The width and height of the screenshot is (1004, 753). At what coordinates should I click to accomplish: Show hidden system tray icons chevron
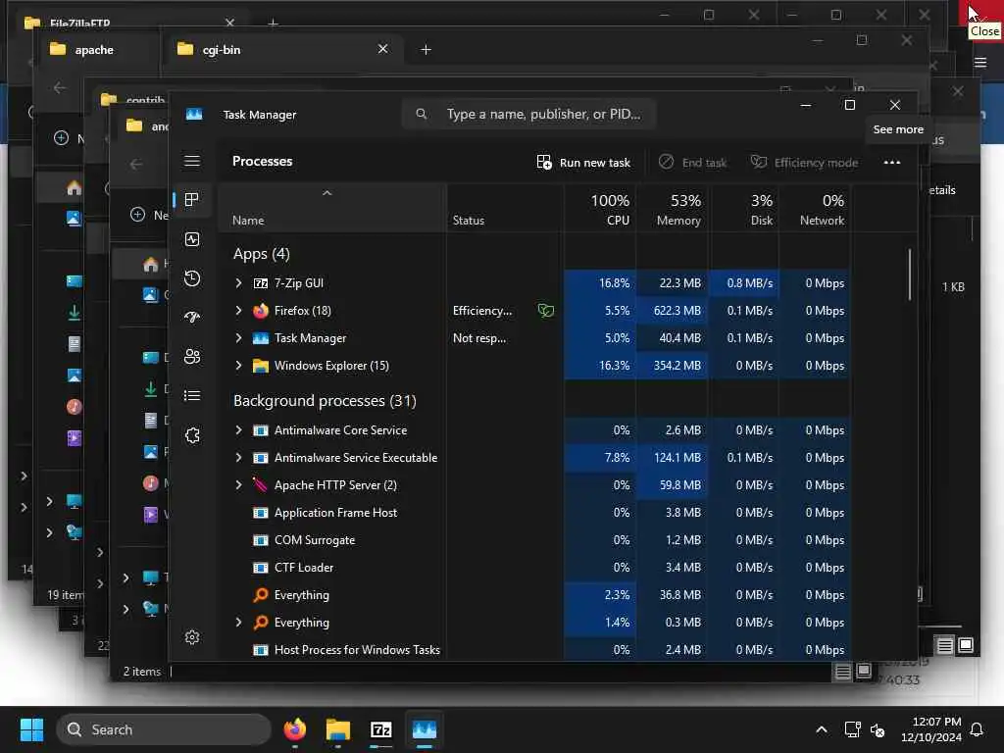pos(822,729)
